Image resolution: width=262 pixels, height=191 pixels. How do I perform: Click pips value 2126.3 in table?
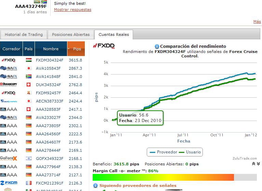coord(75,183)
